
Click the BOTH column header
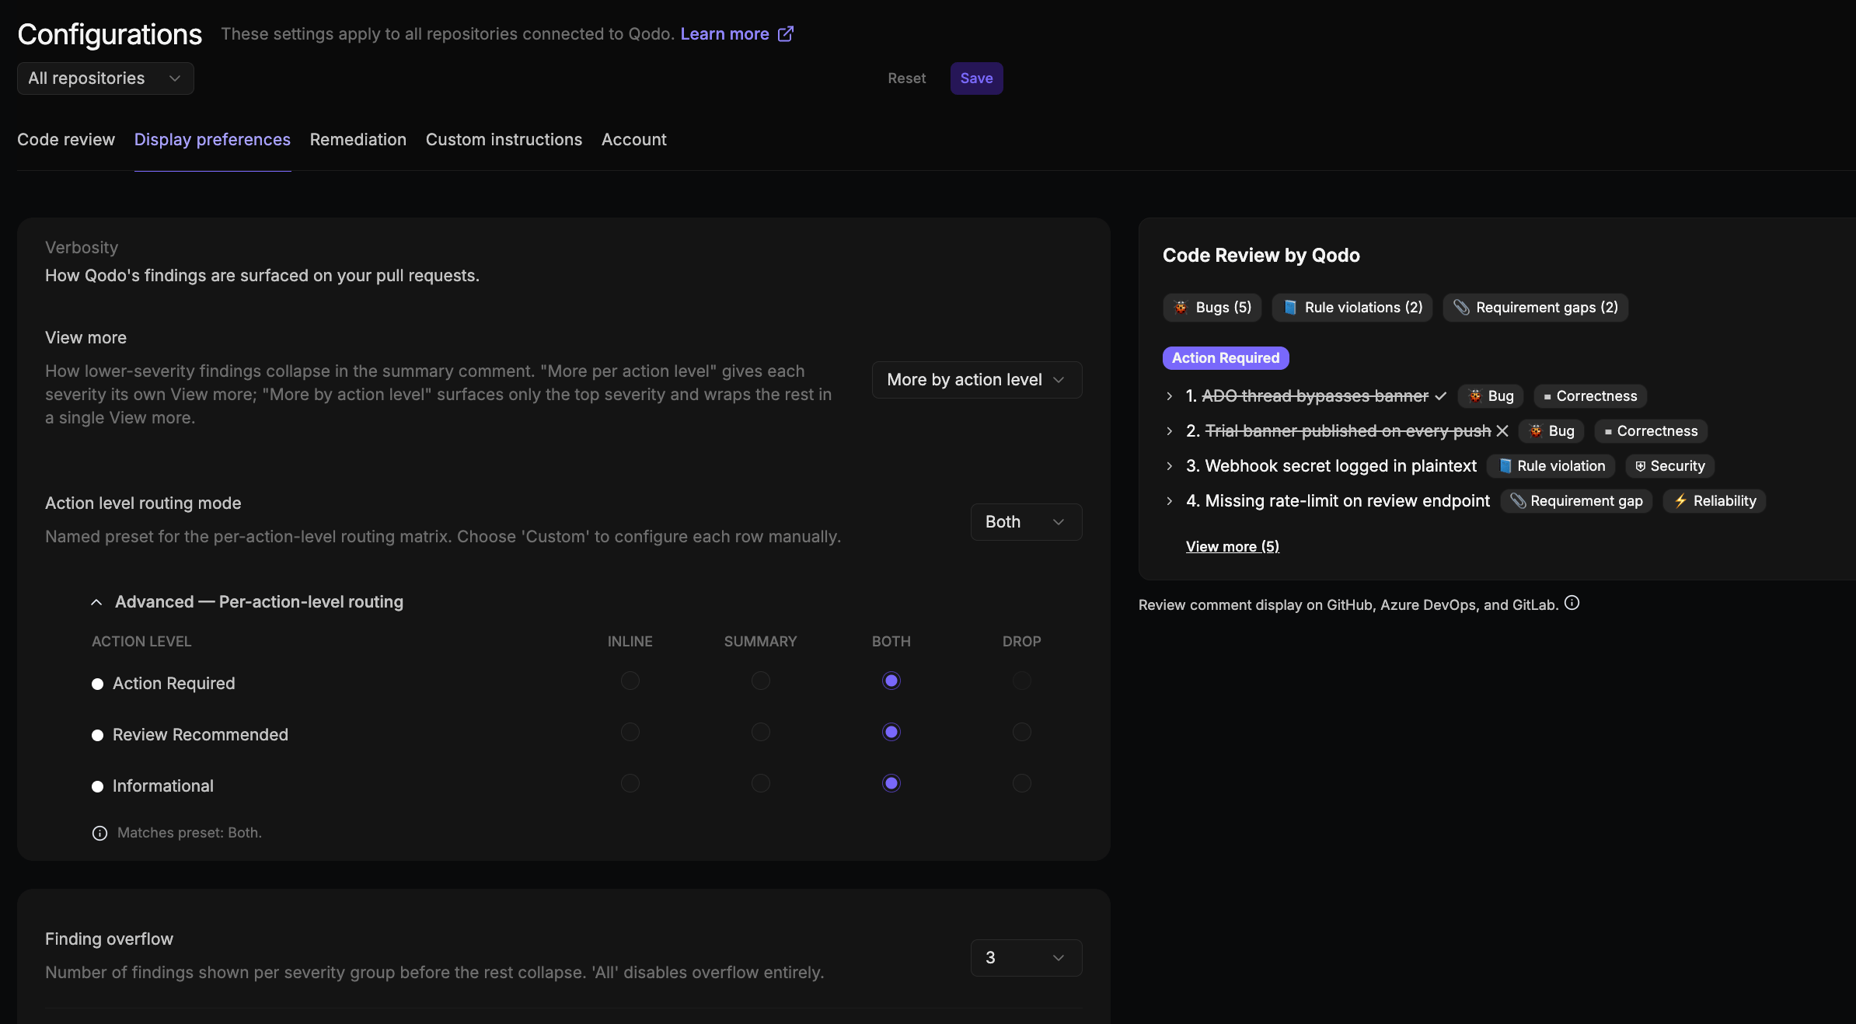[891, 642]
